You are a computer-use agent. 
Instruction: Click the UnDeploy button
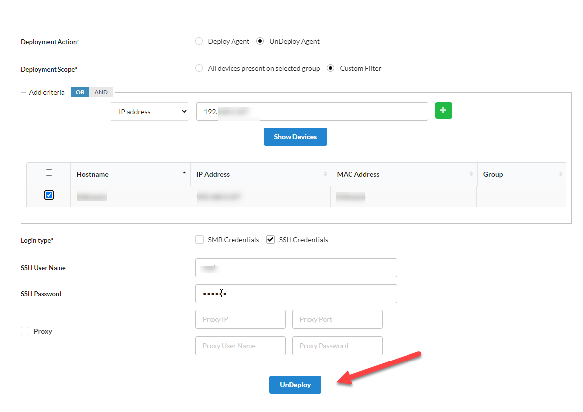[x=295, y=384]
